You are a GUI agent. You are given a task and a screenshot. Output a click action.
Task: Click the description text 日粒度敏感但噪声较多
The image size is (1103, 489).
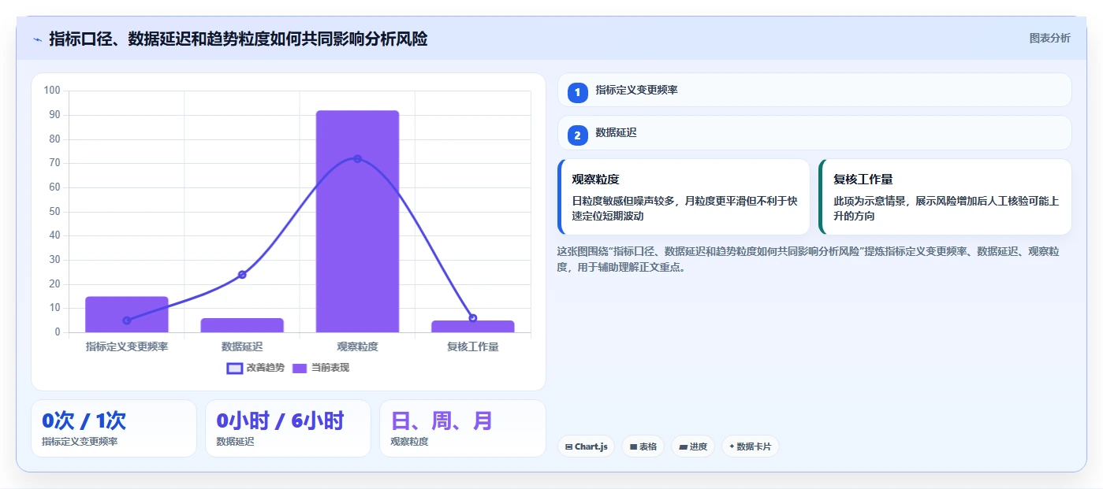click(x=684, y=209)
